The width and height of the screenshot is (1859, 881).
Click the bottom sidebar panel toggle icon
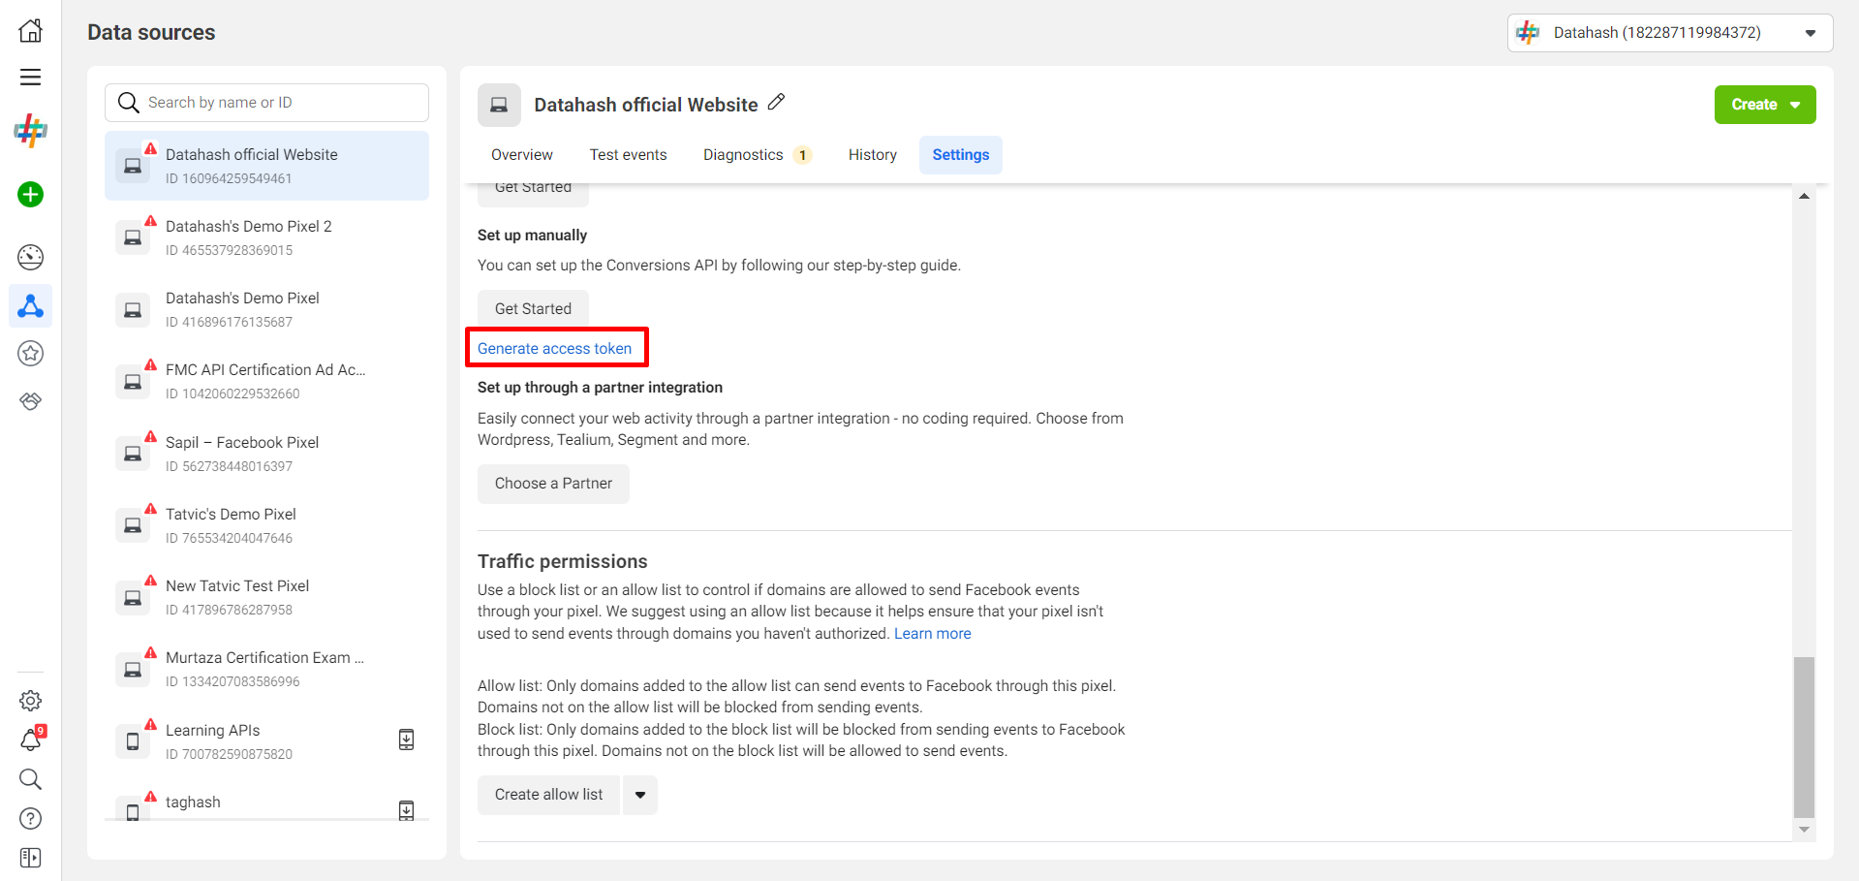(31, 859)
